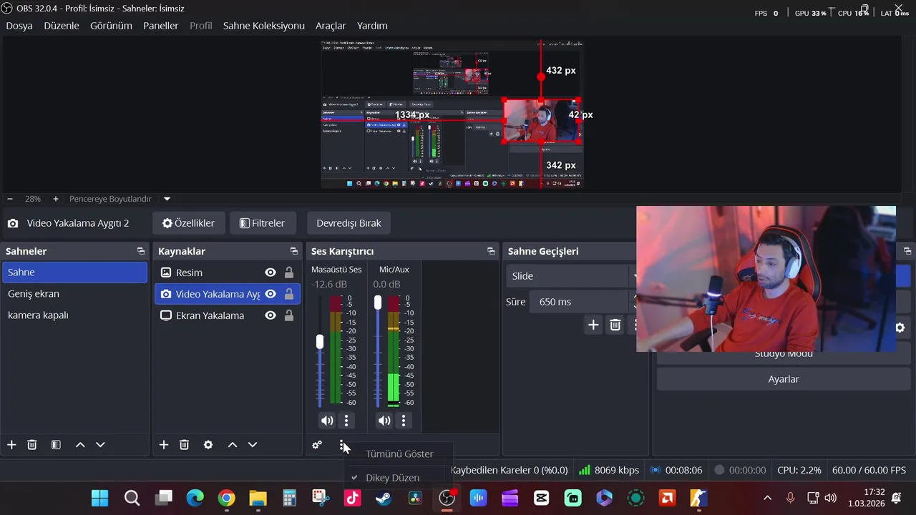Open Araçlar menu
This screenshot has width=916, height=515.
331,26
